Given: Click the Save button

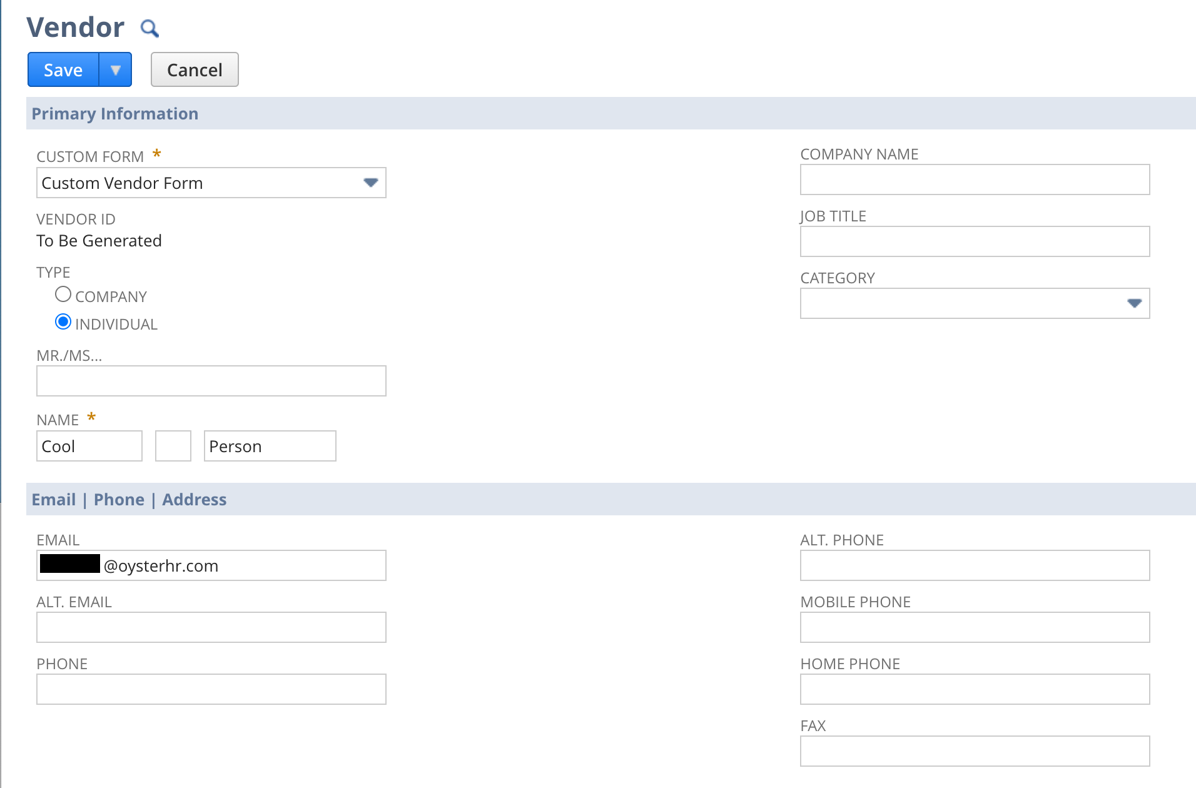Looking at the screenshot, I should [x=63, y=70].
